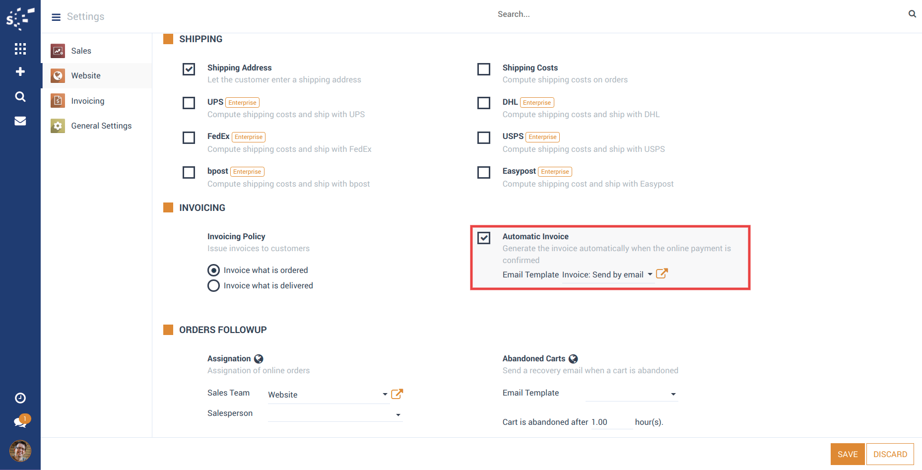Open external link for Invoice email template
Viewport: 922px width, 470px height.
click(x=662, y=274)
